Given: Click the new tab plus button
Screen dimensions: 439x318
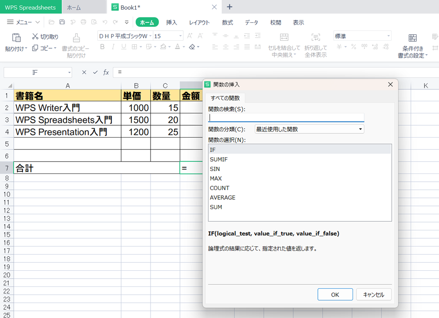Looking at the screenshot, I should click(x=229, y=7).
